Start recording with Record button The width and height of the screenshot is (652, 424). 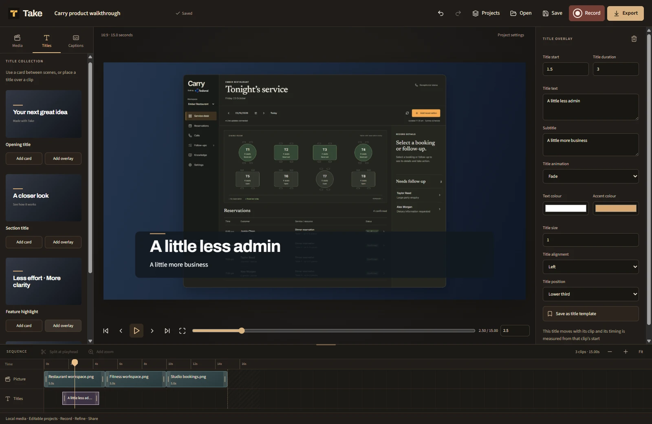[587, 13]
